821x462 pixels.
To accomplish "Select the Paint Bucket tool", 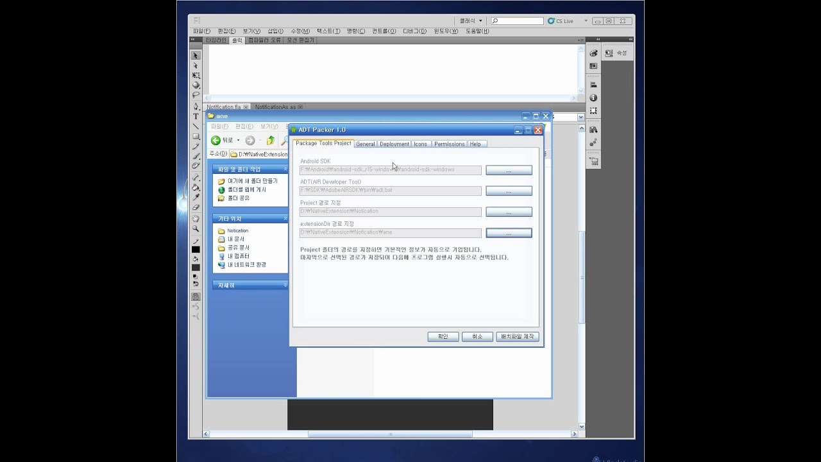I will [x=196, y=187].
